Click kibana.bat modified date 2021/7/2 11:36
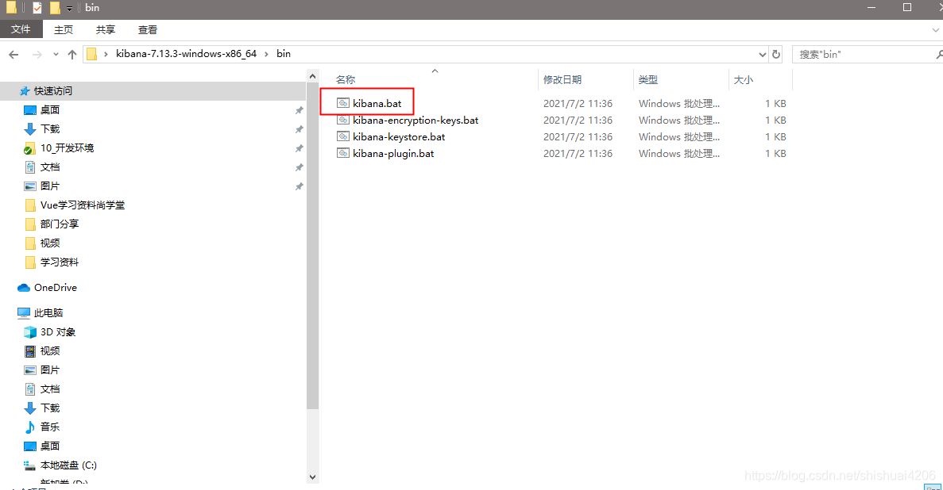The height and width of the screenshot is (490, 943). point(578,103)
